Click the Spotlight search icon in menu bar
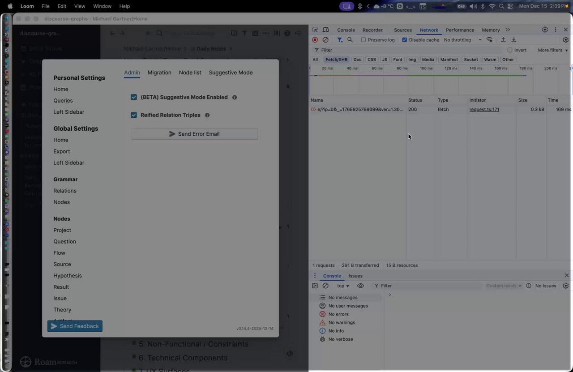This screenshot has height=372, width=573. pyautogui.click(x=501, y=6)
